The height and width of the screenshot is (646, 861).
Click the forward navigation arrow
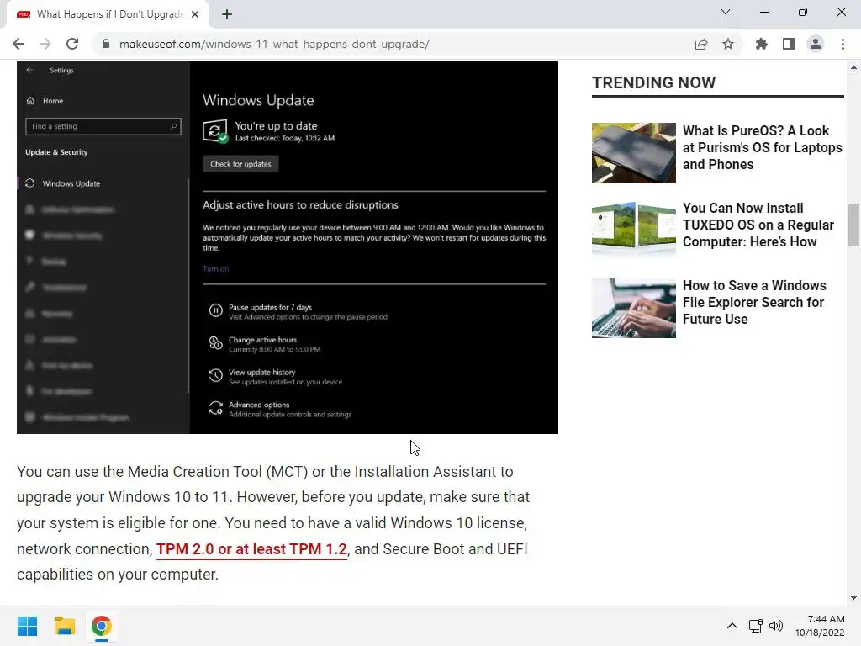tap(45, 44)
